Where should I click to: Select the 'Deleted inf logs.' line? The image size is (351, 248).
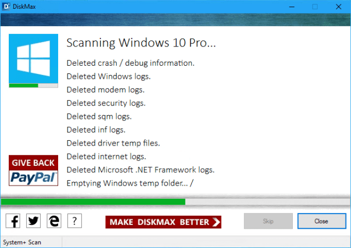click(96, 130)
